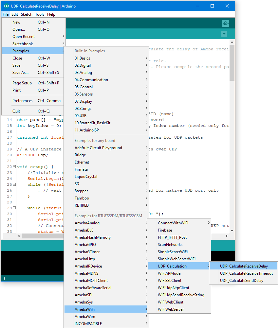Expand RETIRED examples
Screen dimensions: 279x329
pyautogui.click(x=106, y=205)
